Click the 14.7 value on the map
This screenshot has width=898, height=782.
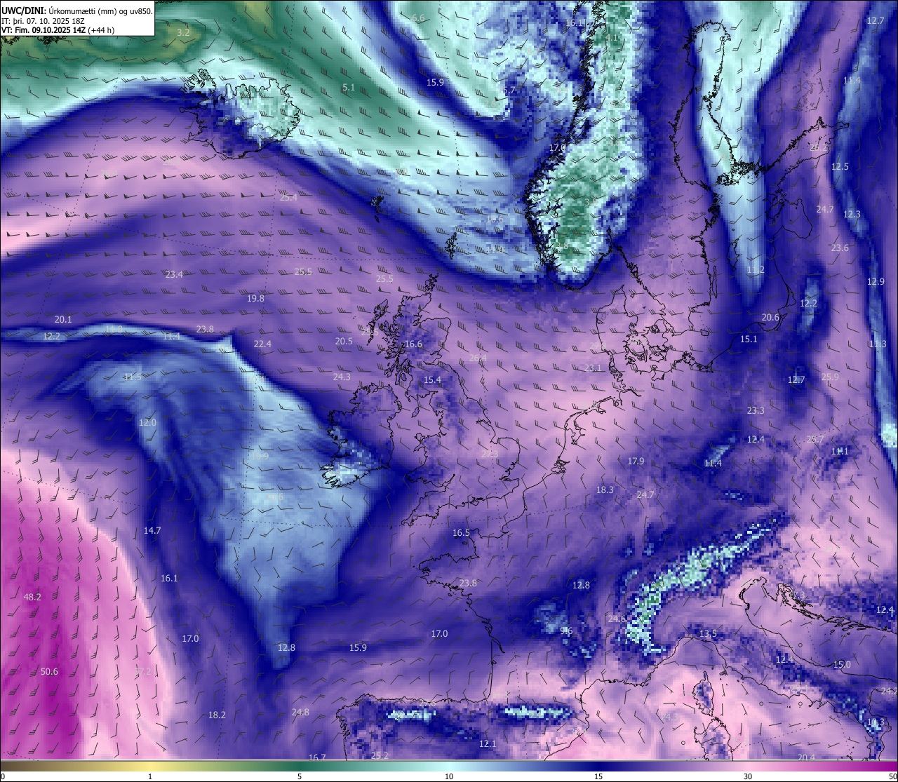(152, 531)
